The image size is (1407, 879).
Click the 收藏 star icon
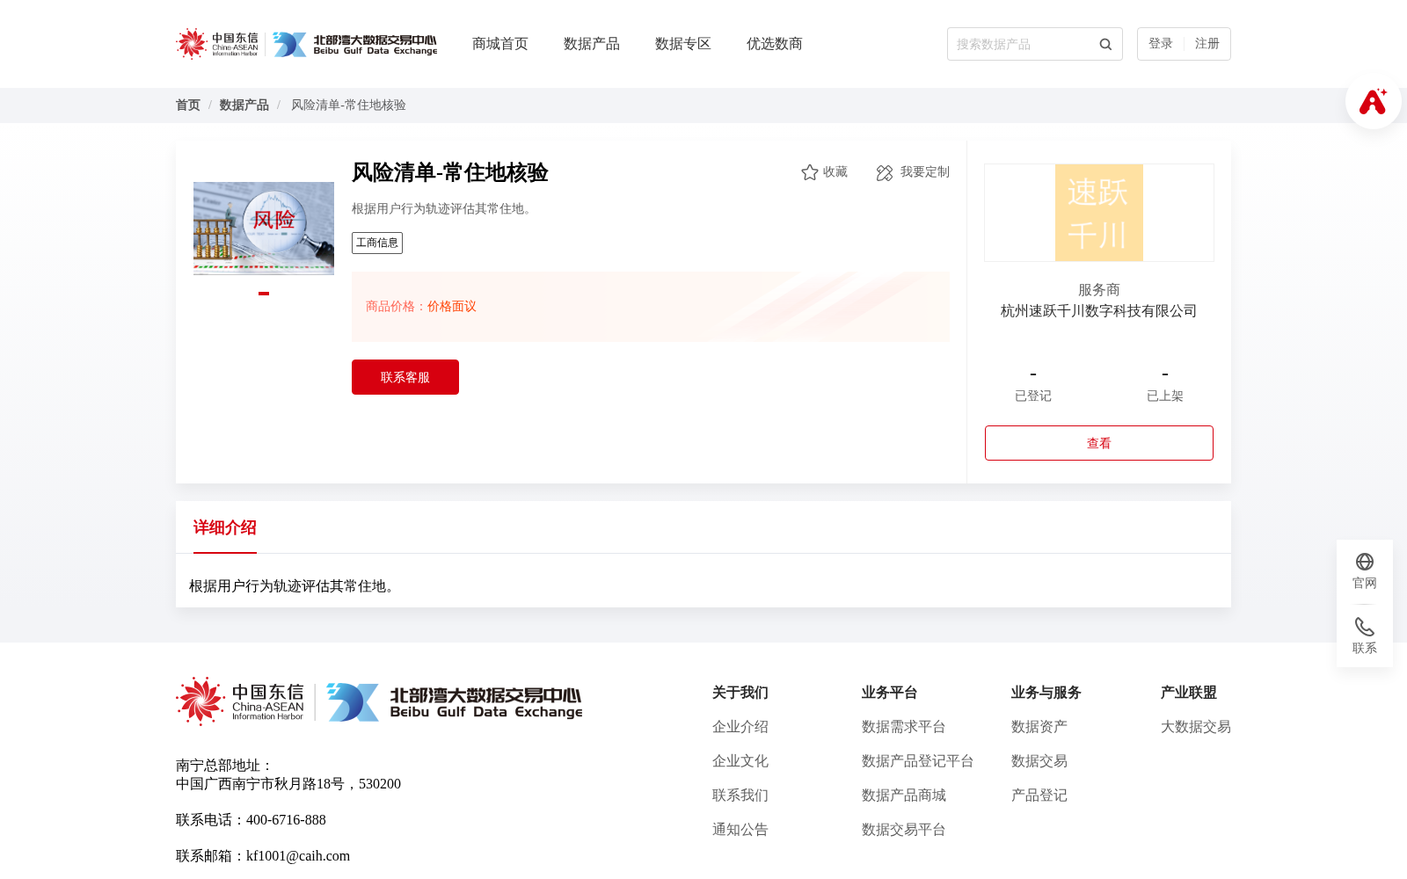coord(810,172)
